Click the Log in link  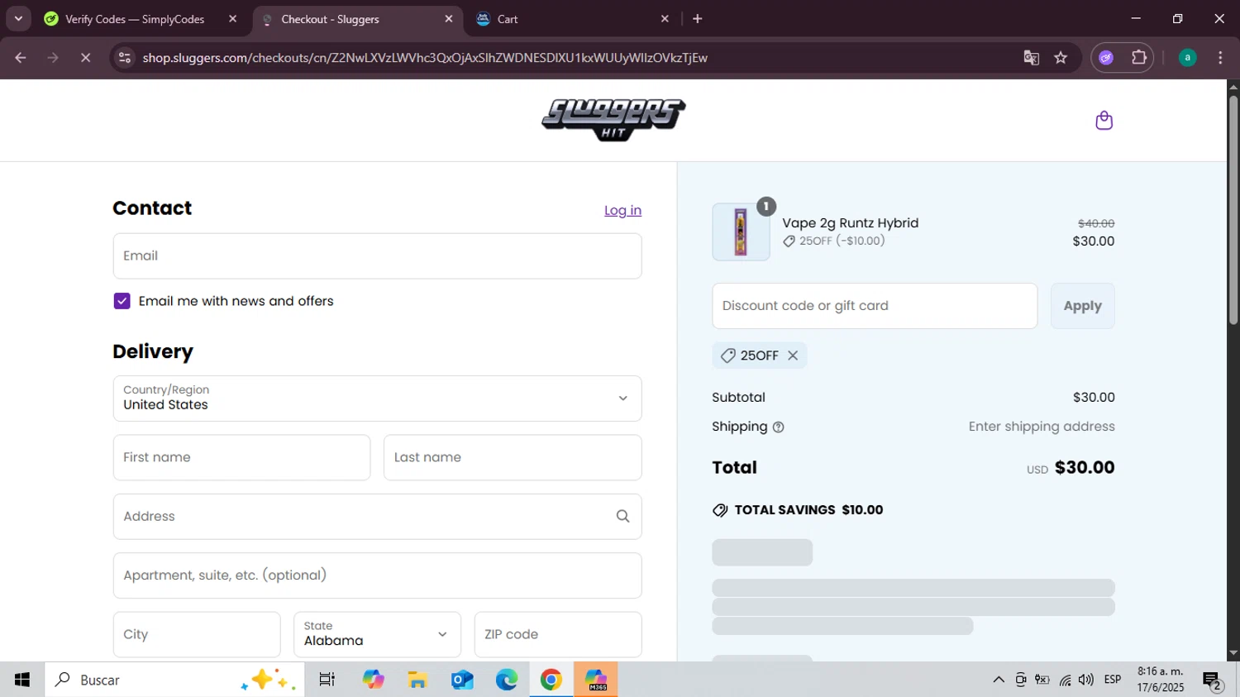click(622, 211)
